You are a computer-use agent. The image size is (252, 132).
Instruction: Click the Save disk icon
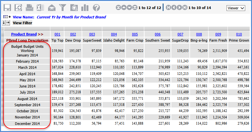pyautogui.click(x=7, y=7)
